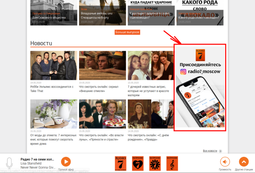Select the sun mood station logo
Viewport: 255px width, 173px height.
(155, 163)
